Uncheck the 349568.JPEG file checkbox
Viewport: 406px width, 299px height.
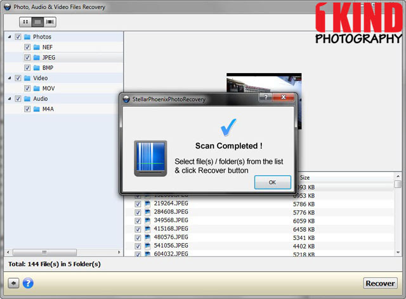tap(138, 221)
